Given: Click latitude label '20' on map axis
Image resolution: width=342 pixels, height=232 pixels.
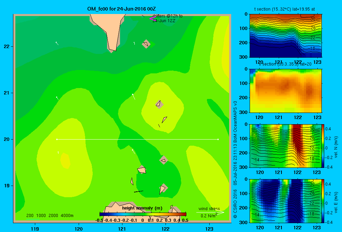Looking at the screenshot, I should click(6, 139).
